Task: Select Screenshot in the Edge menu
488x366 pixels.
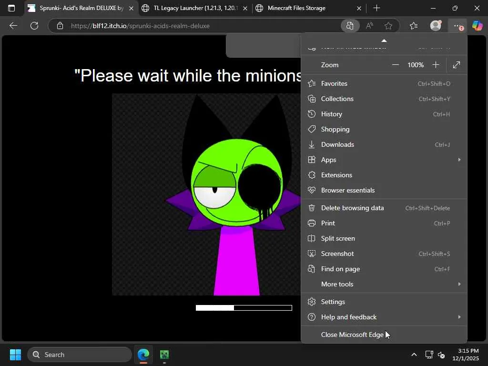Action: pos(384,254)
